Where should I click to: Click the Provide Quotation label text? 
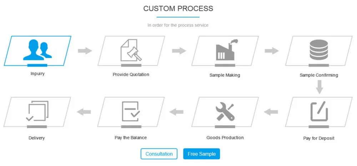point(131,75)
